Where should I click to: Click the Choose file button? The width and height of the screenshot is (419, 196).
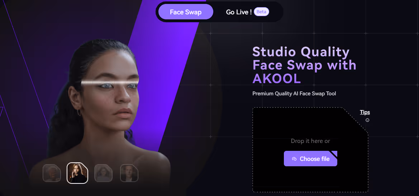coord(310,159)
